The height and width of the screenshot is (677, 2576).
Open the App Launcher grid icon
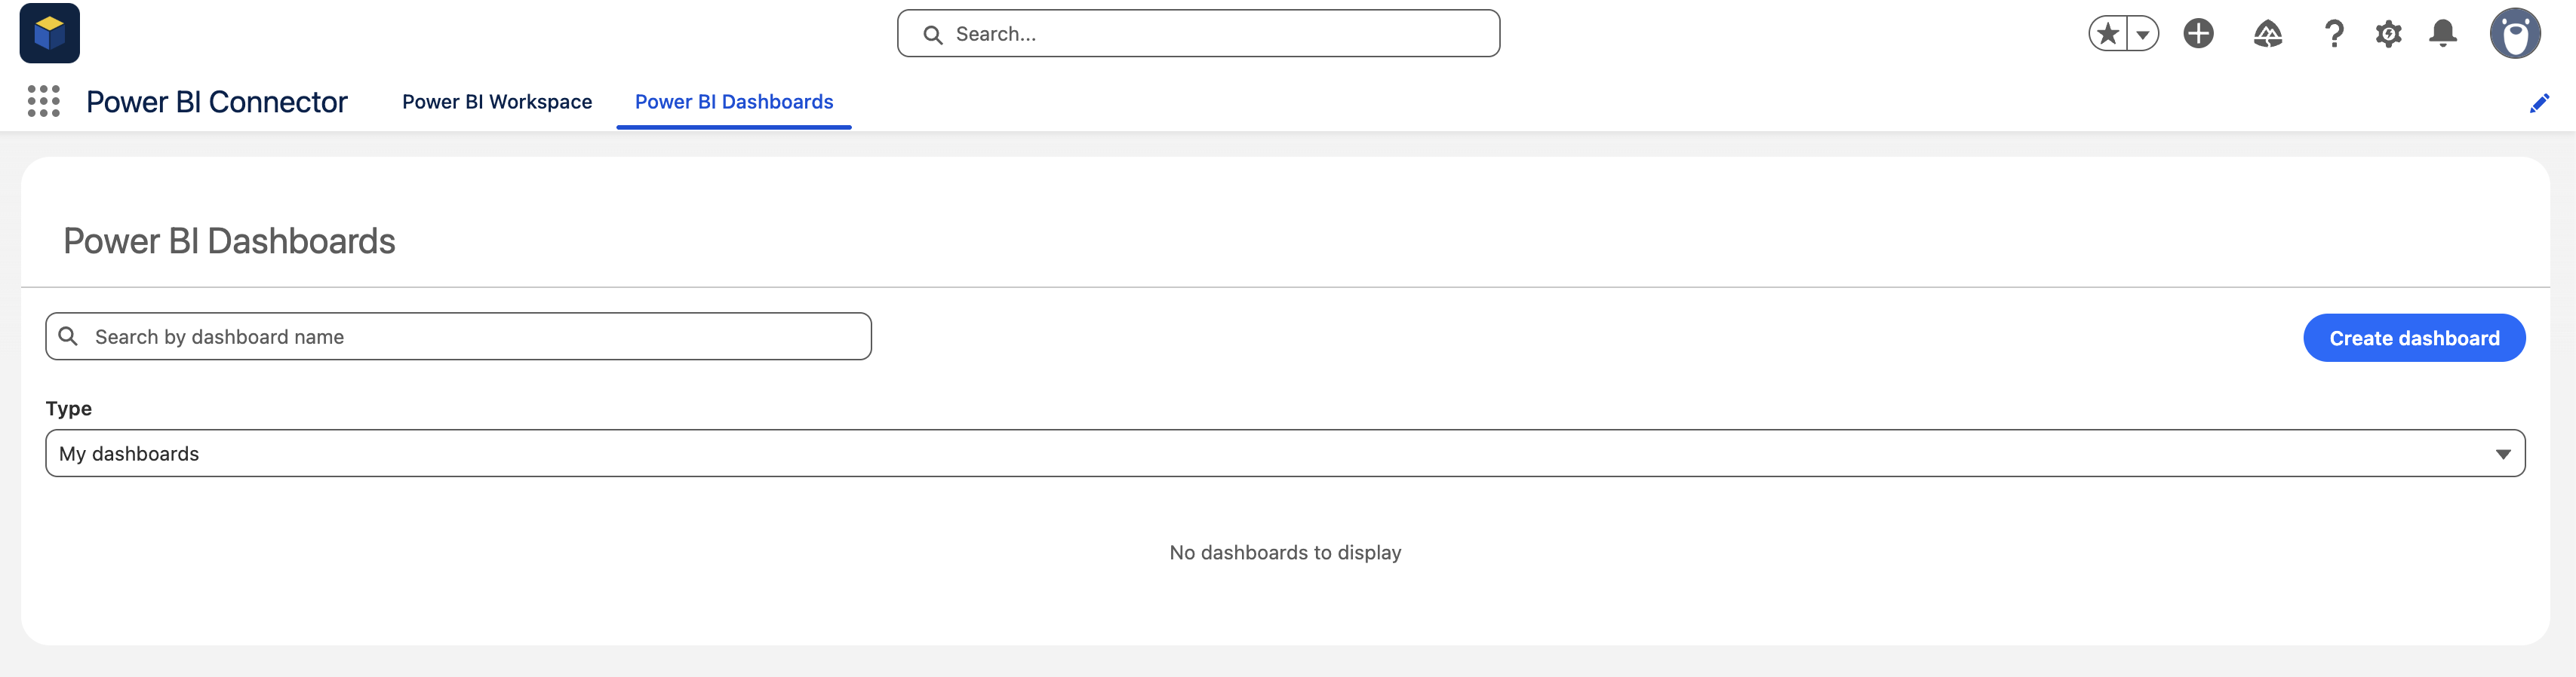coord(43,101)
